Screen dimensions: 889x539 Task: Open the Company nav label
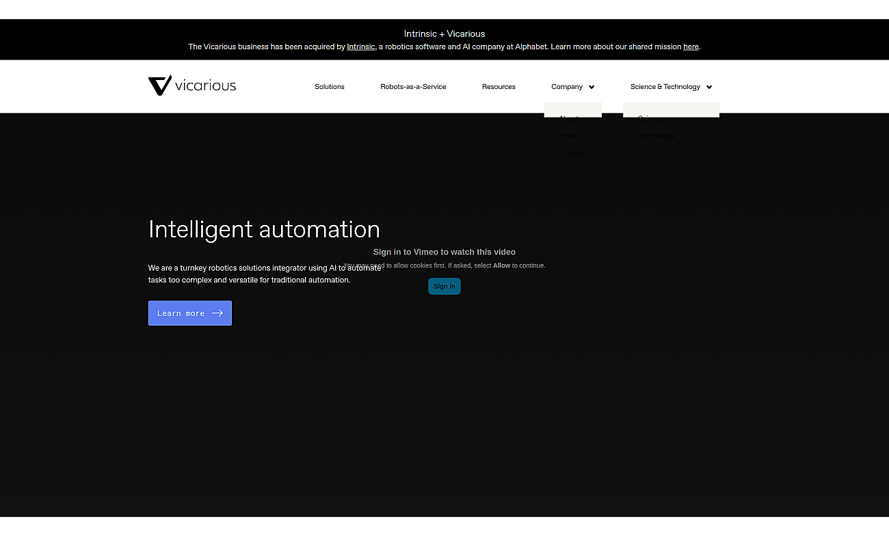point(567,87)
